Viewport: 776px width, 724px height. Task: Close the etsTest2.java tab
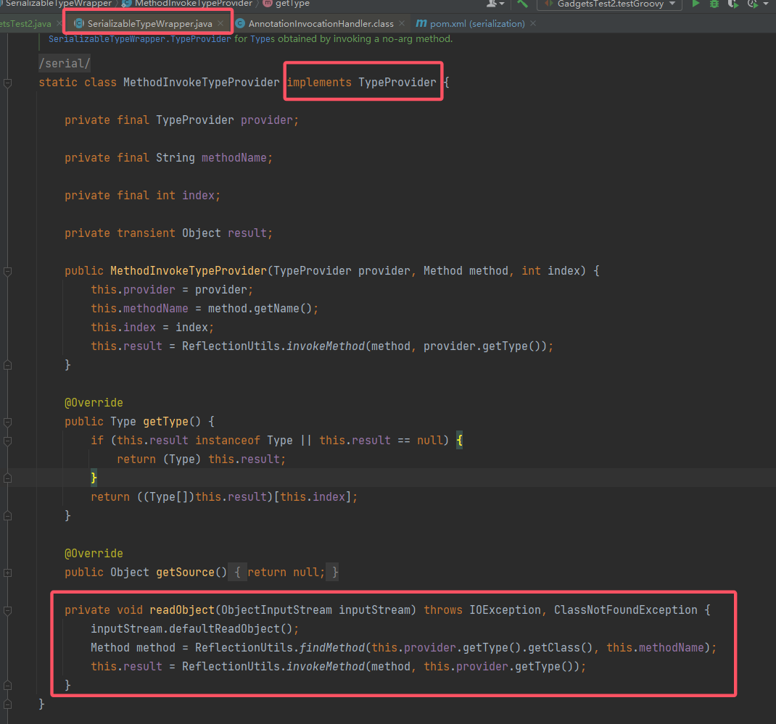[59, 24]
